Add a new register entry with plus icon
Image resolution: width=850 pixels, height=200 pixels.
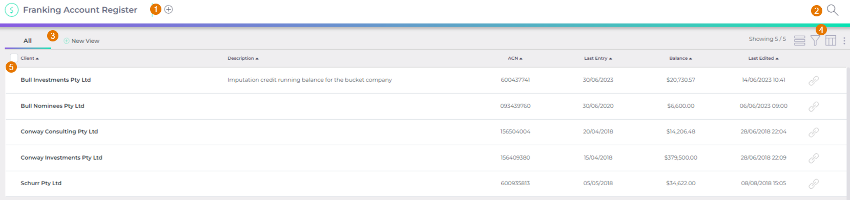169,9
